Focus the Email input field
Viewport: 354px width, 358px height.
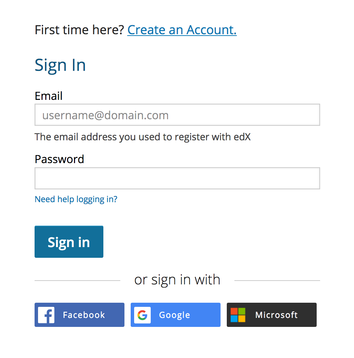click(177, 115)
